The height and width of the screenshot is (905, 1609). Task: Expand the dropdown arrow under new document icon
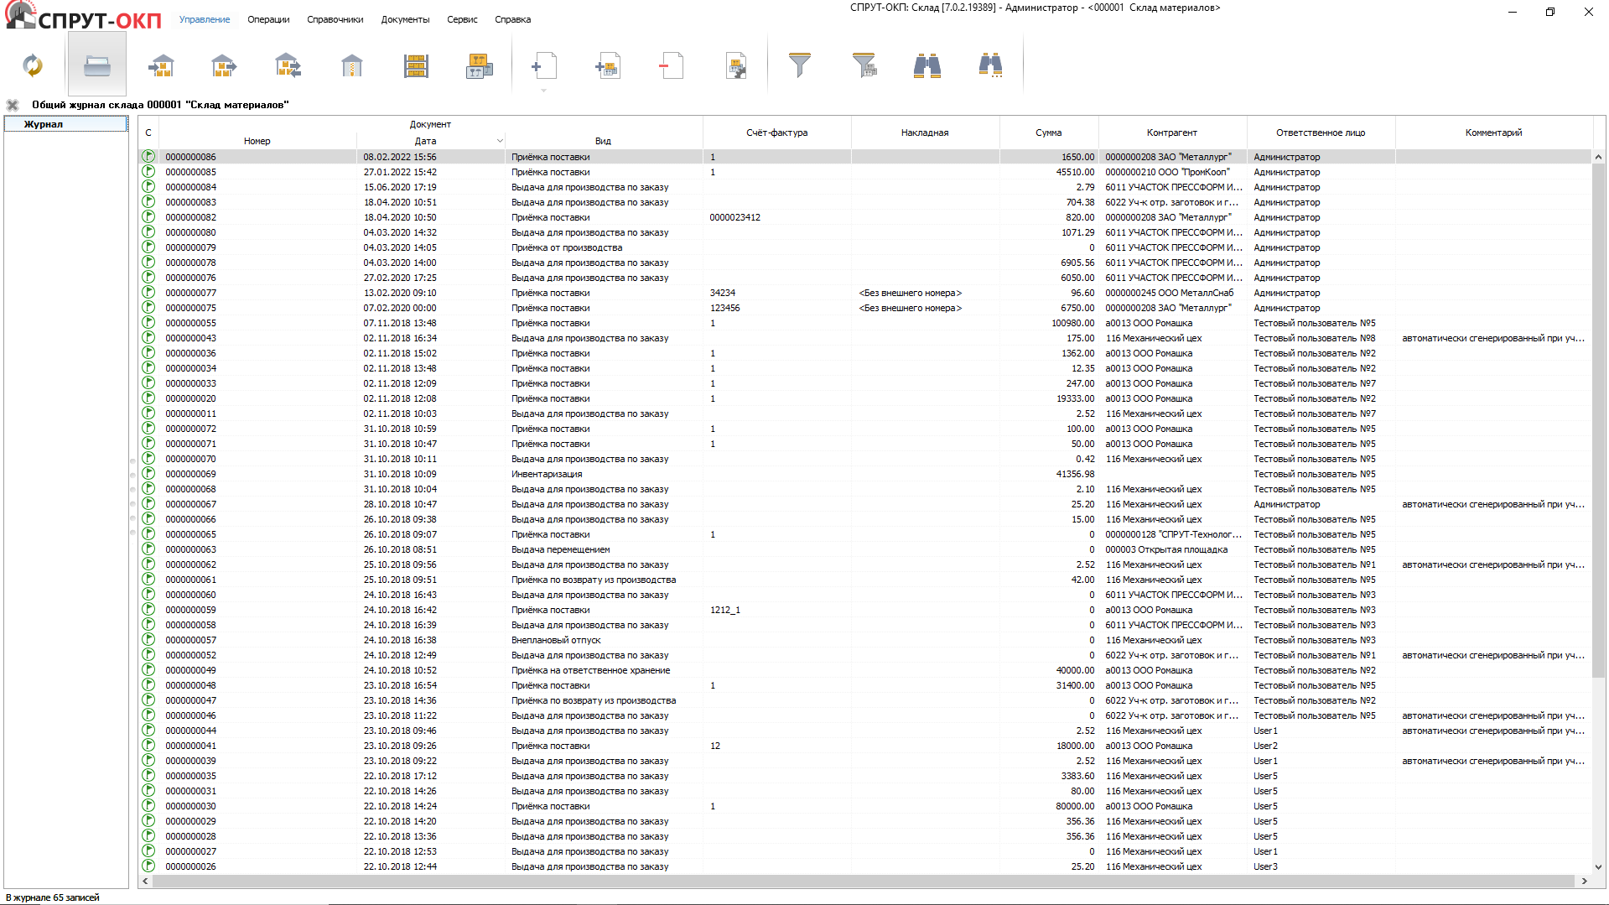point(543,91)
